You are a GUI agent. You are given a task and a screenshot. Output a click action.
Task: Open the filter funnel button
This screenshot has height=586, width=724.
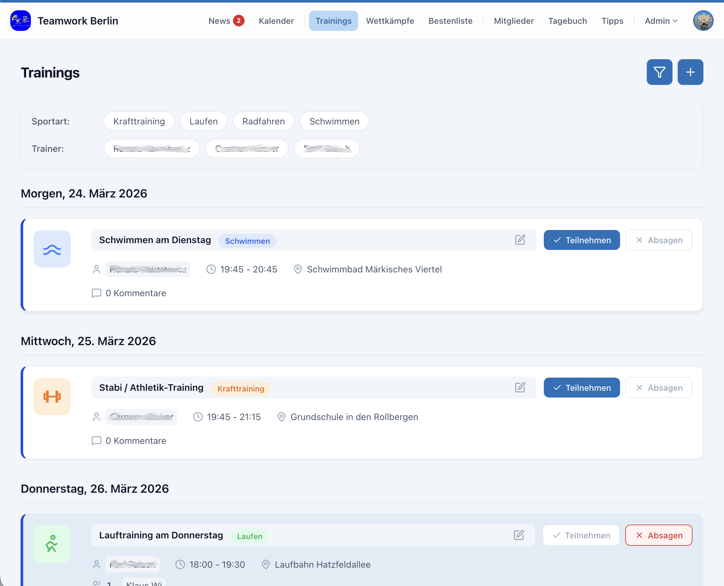coord(659,72)
